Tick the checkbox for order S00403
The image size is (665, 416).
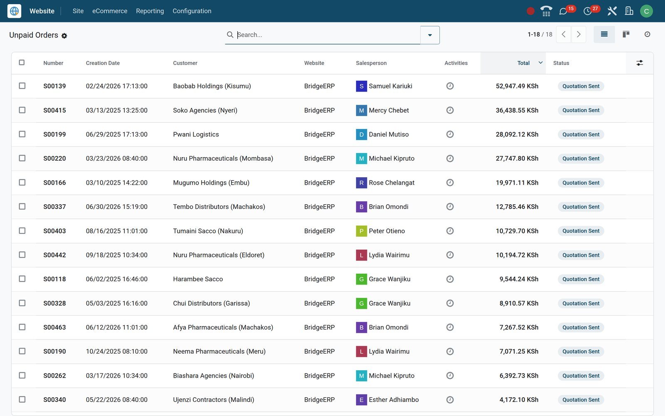(22, 230)
